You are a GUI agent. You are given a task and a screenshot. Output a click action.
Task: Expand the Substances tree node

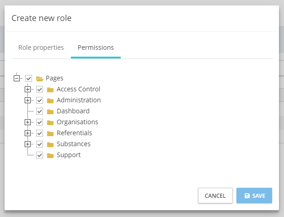[x=28, y=144]
